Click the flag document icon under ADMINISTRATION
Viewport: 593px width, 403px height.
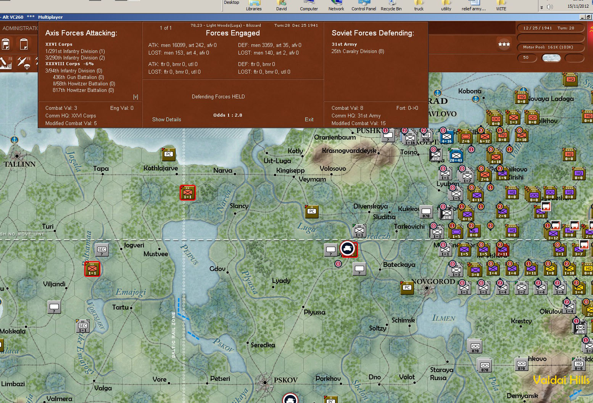6,44
